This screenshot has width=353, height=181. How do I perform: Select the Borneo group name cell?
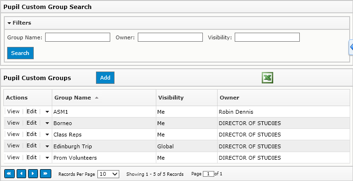[x=104, y=123]
